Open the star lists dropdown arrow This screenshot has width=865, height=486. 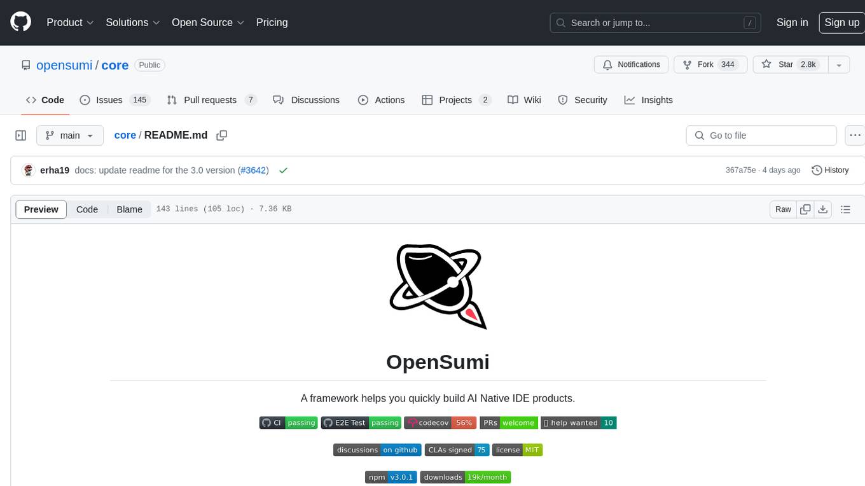pyautogui.click(x=839, y=65)
